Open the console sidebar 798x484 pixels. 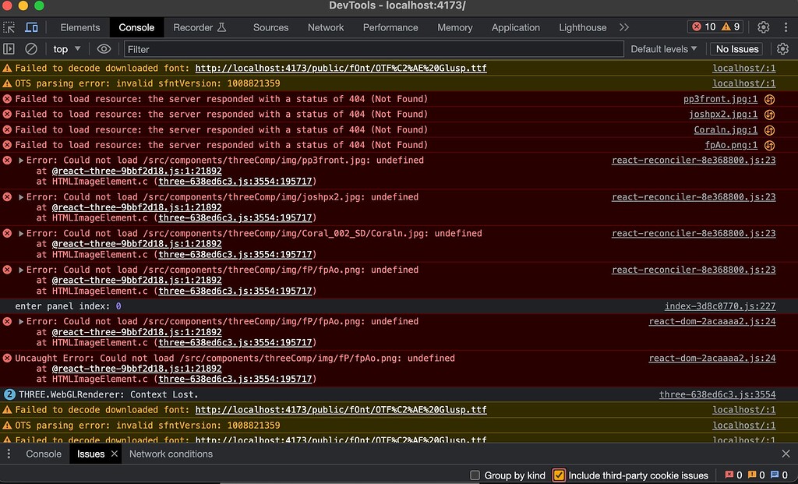[9, 48]
